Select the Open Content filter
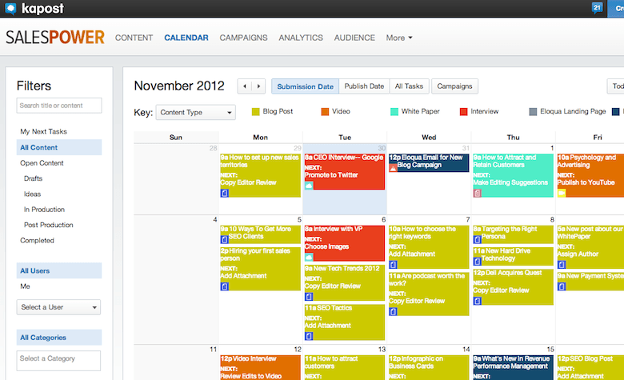Viewport: 624px width, 380px height. tap(42, 162)
